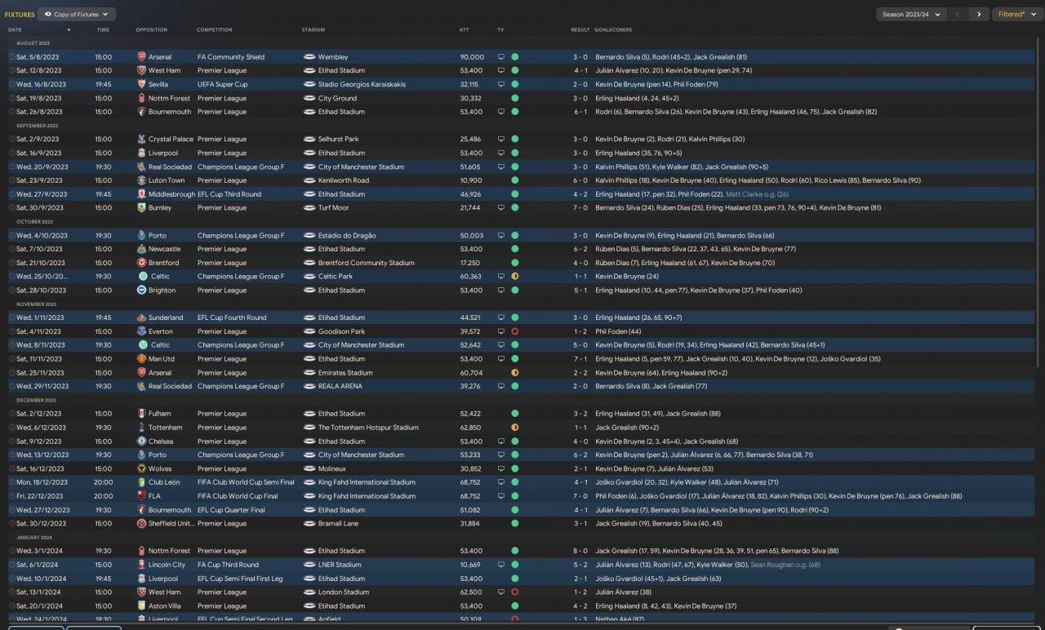The width and height of the screenshot is (1045, 630).
Task: Click the Wolves club badge
Action: [x=142, y=468]
